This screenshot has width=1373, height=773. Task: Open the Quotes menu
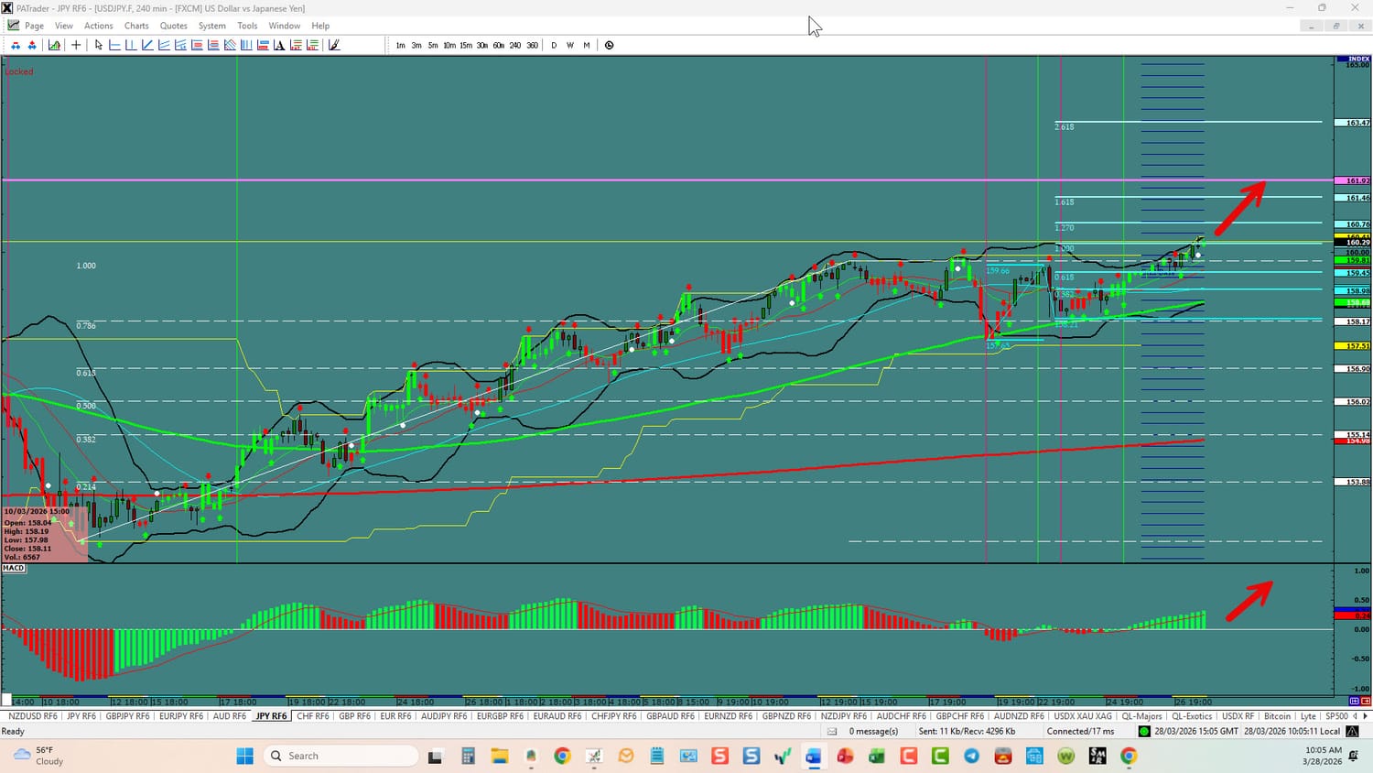[173, 26]
